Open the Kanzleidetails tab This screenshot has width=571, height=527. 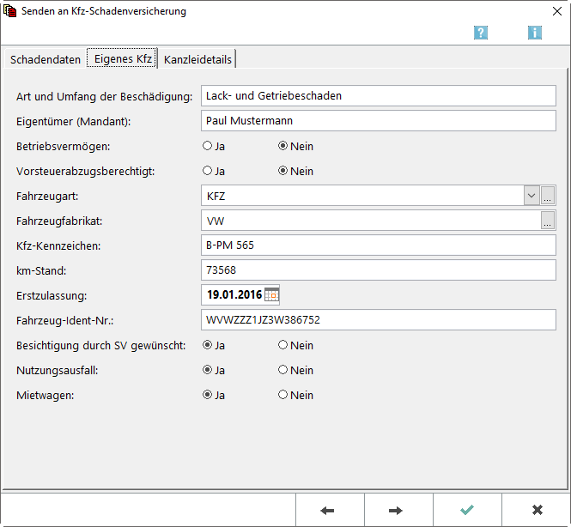click(198, 59)
